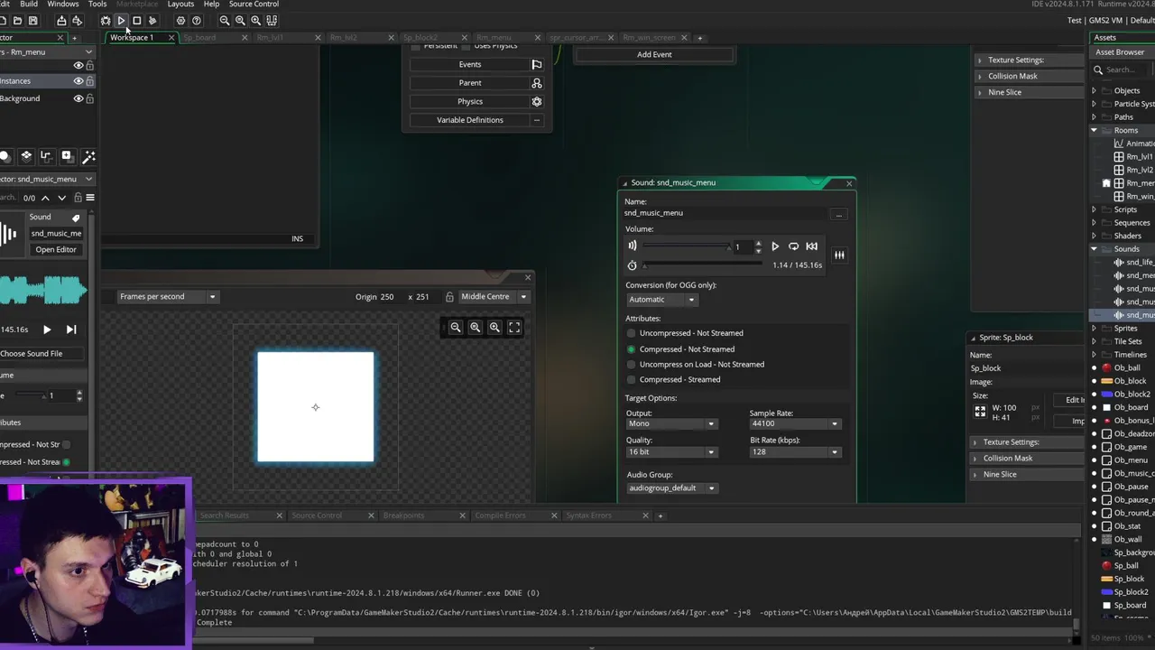Play sound in snd_music_menu editor
This screenshot has height=650, width=1155.
(x=775, y=246)
